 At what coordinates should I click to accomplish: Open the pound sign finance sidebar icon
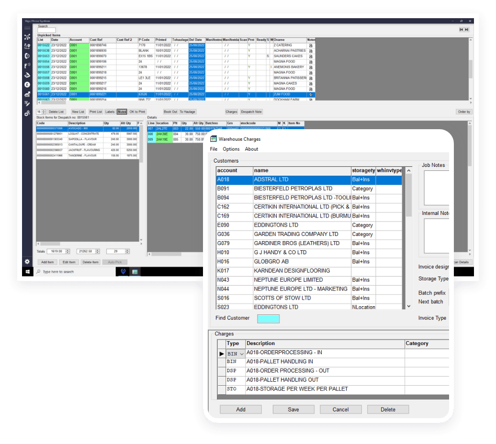coord(27,84)
